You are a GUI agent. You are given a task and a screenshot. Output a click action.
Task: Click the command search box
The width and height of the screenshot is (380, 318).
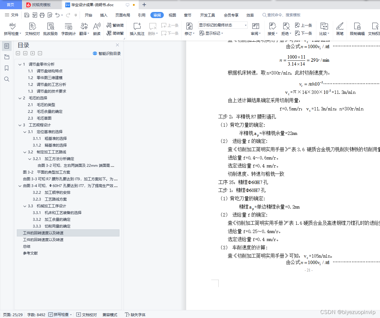tap(282, 15)
